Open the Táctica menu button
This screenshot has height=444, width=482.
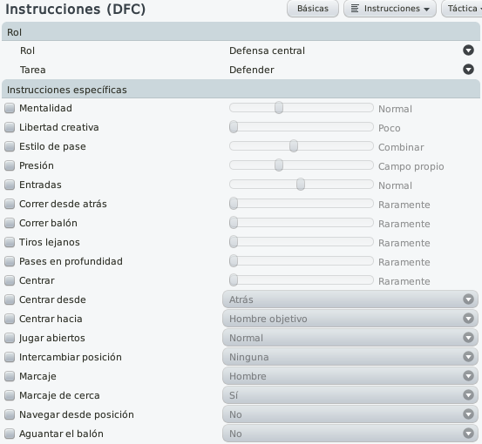pyautogui.click(x=462, y=9)
